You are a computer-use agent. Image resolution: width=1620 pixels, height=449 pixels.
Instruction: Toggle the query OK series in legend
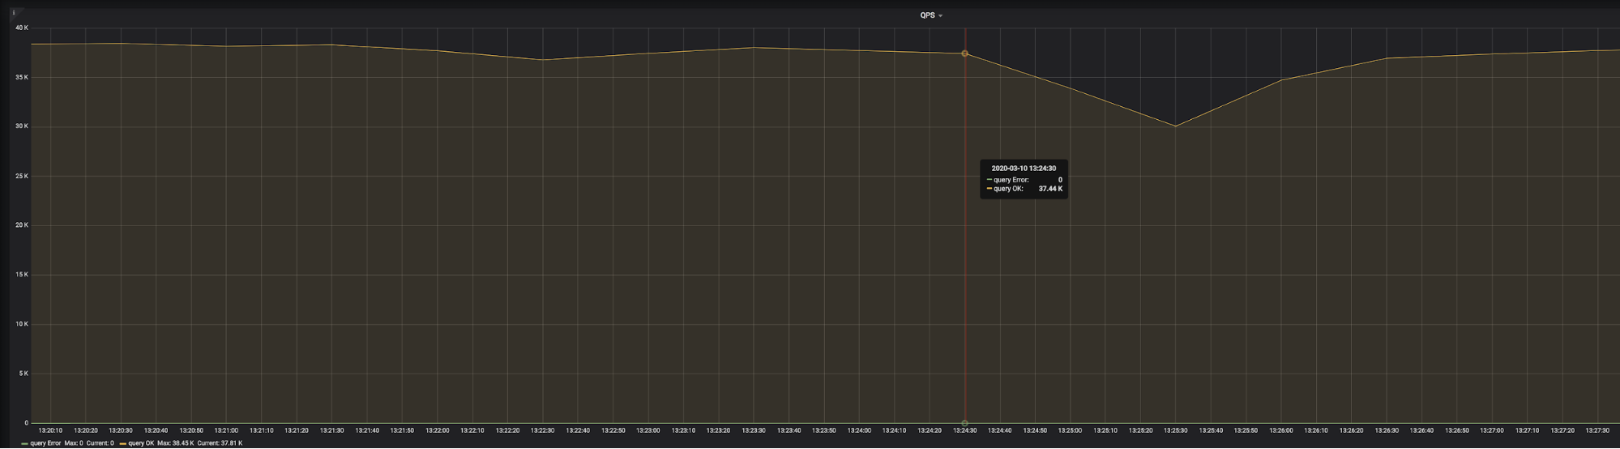141,443
